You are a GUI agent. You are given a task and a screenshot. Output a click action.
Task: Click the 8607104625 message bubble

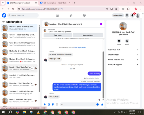(54, 97)
